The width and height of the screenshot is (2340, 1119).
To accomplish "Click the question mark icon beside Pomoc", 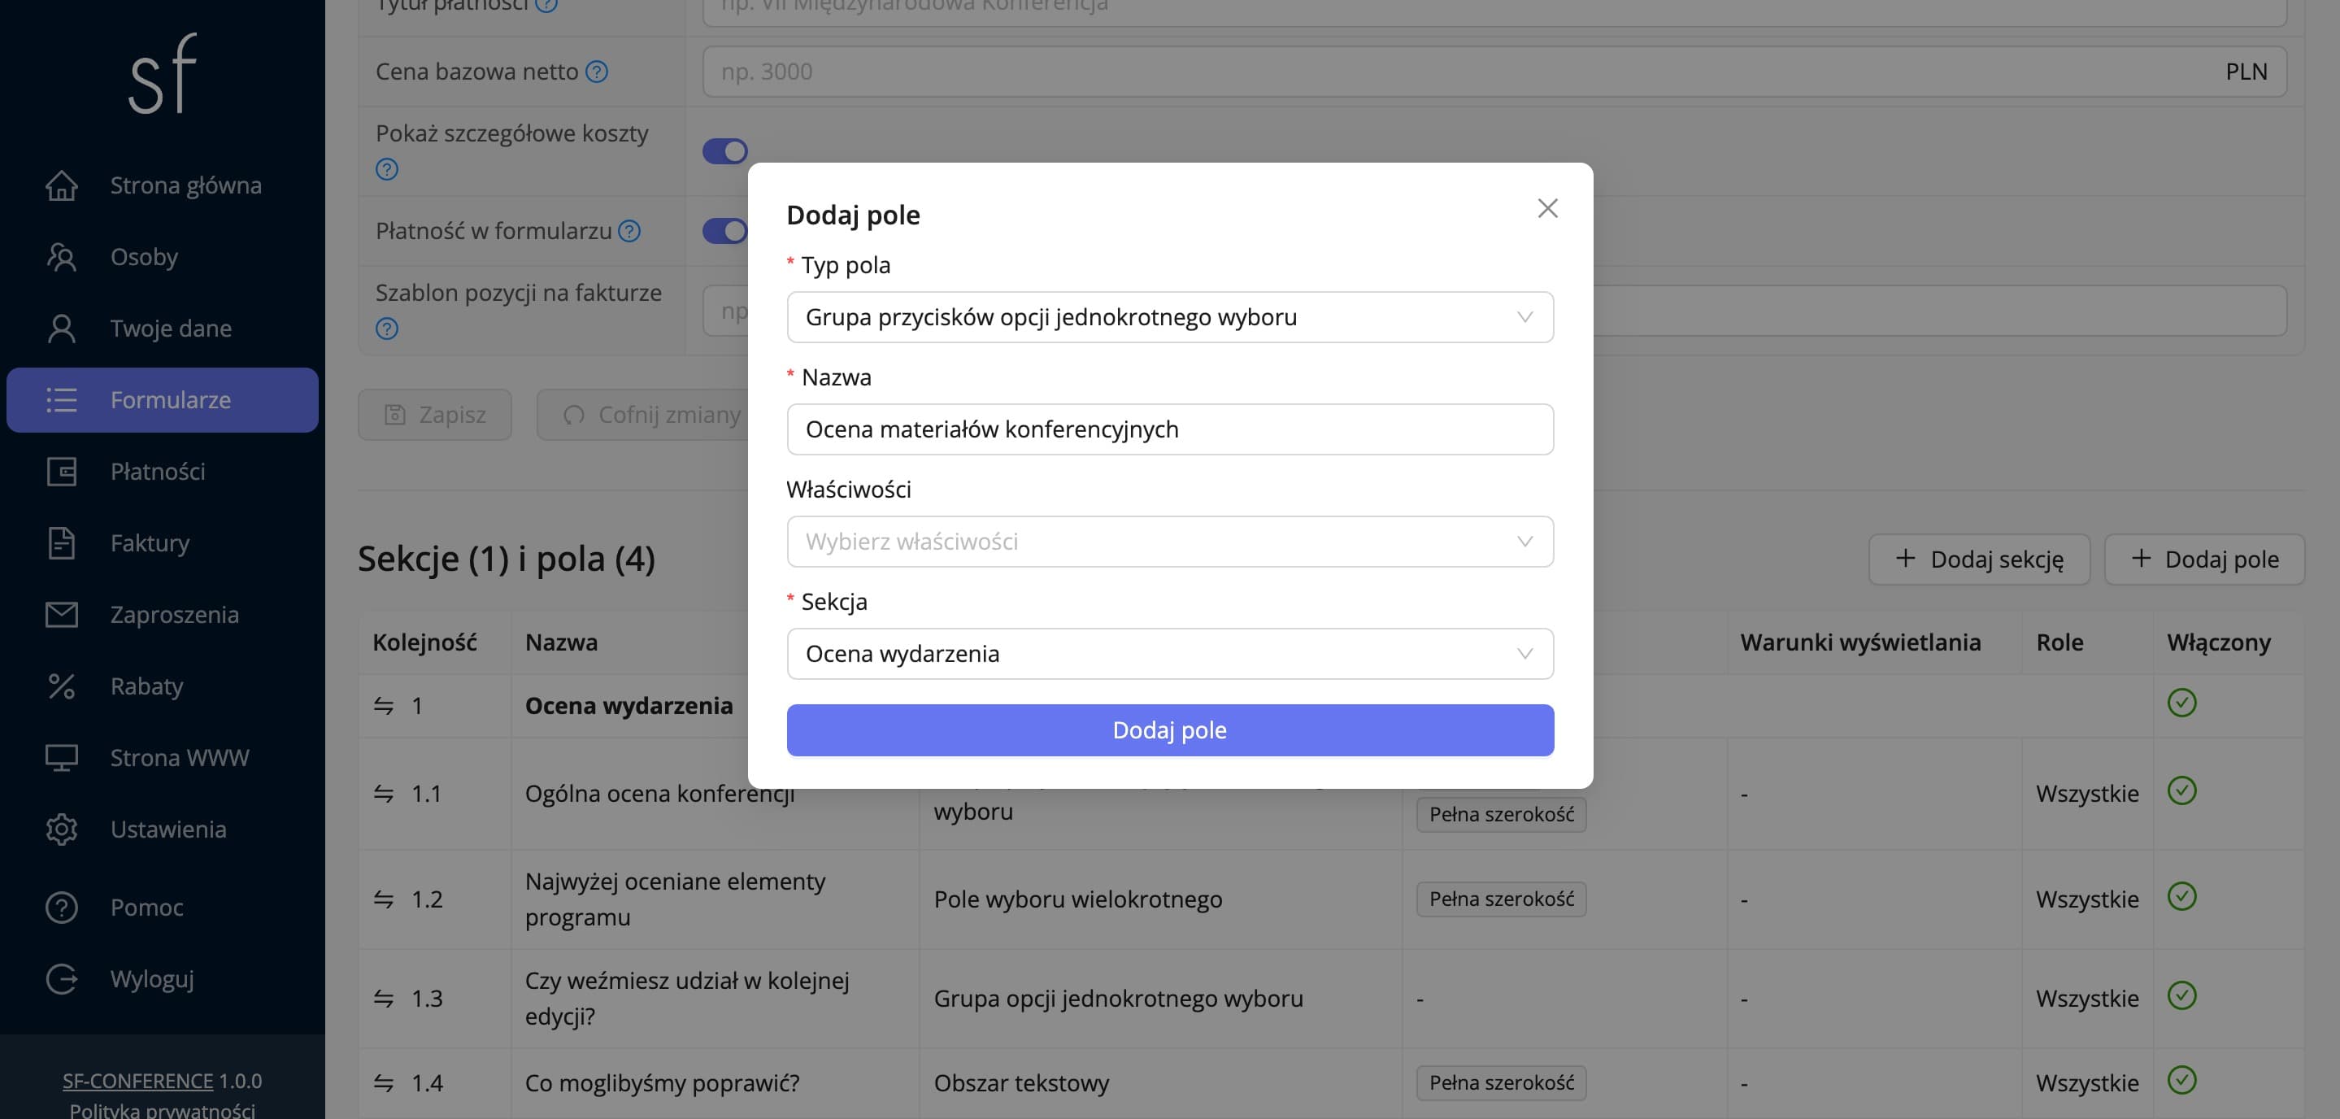I will (62, 908).
